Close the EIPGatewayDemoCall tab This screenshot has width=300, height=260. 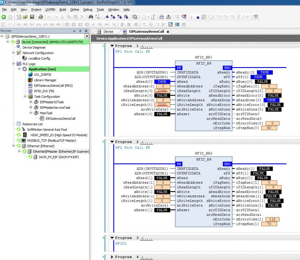168,32
